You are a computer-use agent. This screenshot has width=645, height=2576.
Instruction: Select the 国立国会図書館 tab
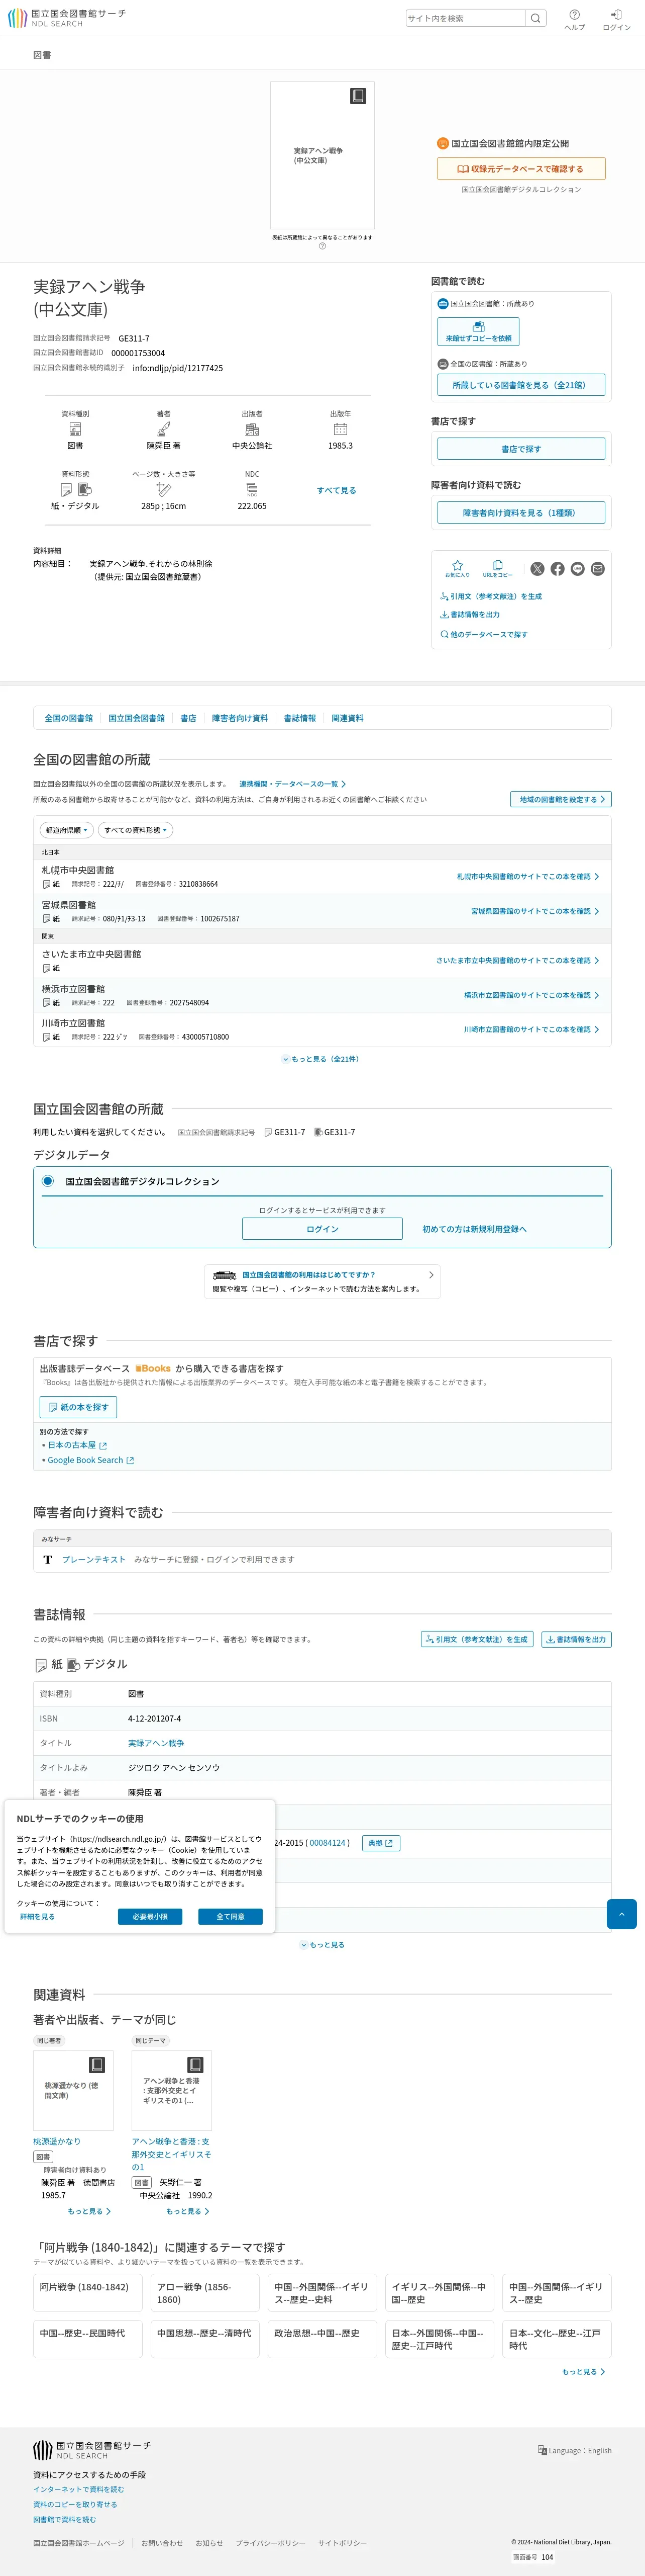(x=137, y=718)
